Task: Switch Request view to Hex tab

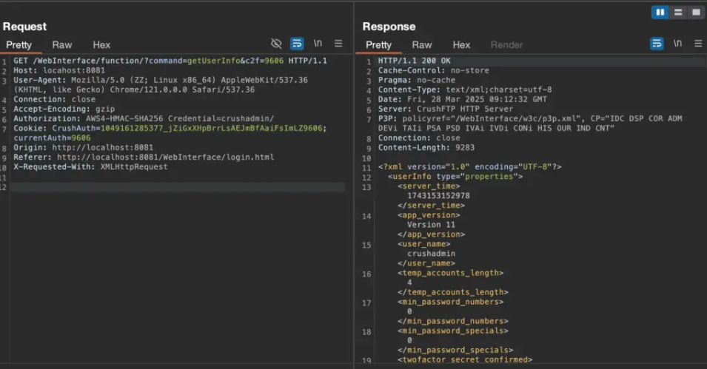Action: [101, 45]
